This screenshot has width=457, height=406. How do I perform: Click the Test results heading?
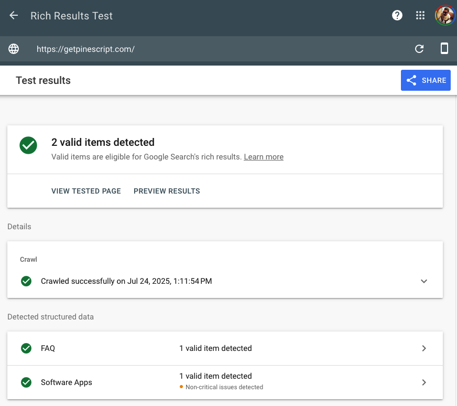[43, 80]
